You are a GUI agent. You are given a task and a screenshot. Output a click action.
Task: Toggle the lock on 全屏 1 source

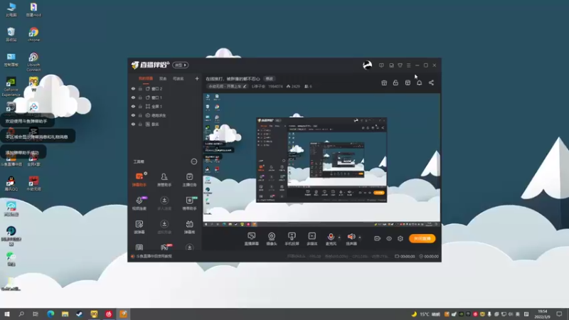(x=140, y=106)
